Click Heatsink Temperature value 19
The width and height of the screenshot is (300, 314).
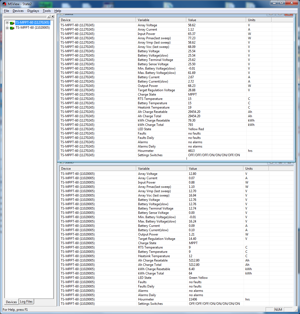pyautogui.click(x=190, y=107)
